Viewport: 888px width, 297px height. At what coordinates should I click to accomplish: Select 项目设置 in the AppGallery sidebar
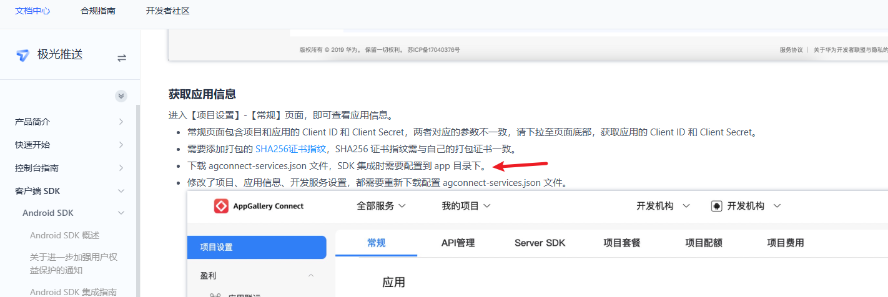[x=257, y=247]
